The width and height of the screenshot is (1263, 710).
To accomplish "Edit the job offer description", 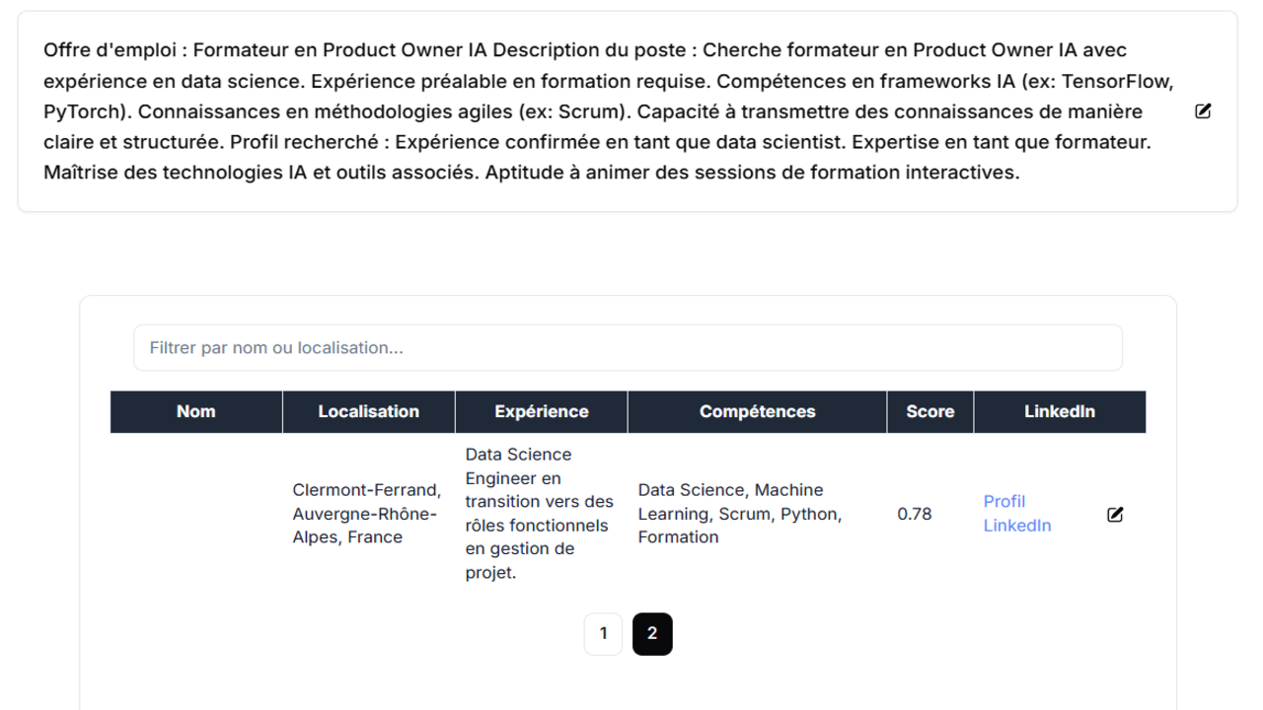I will tap(1203, 111).
